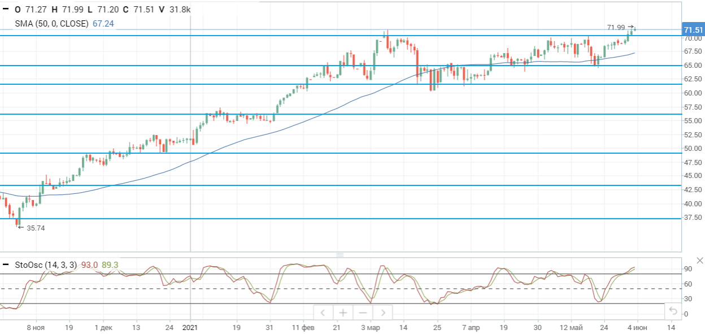This screenshot has width=705, height=334.
Task: Click the SMA value 67.24
Action: click(x=103, y=24)
